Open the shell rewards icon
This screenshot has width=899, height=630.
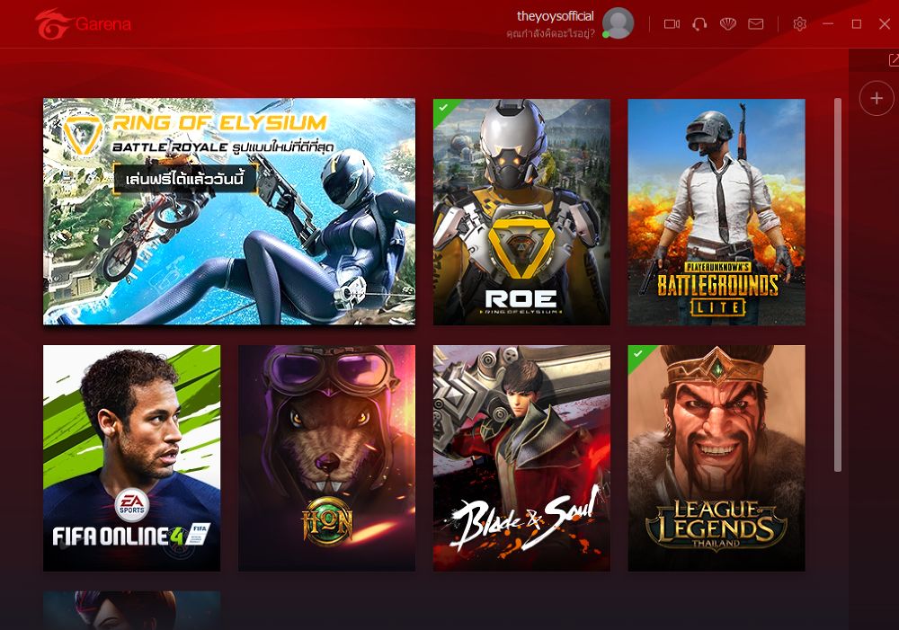click(x=727, y=24)
